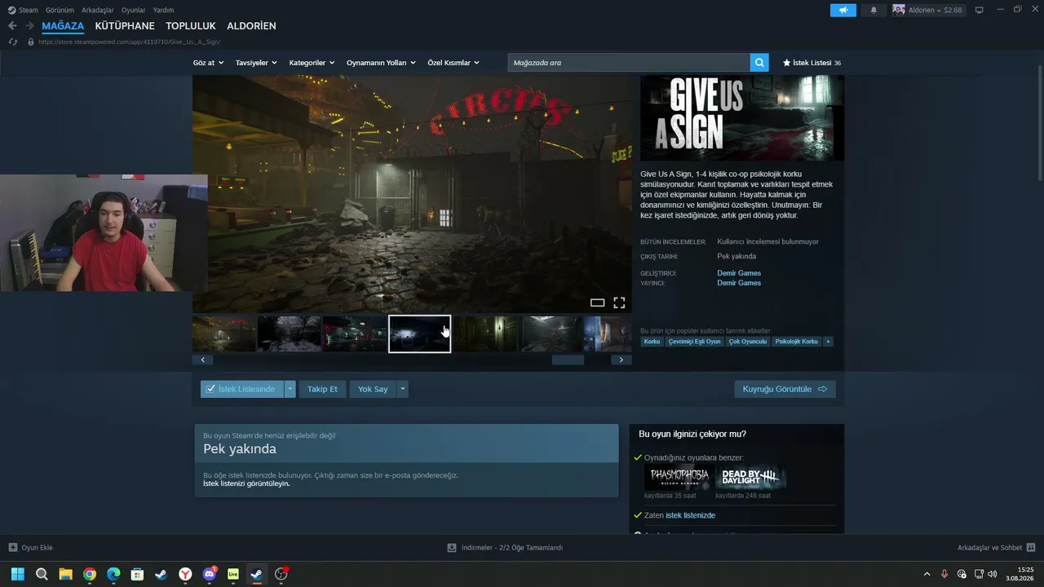Screen dimensions: 1044x587
Task: Open the ALDORİEN profile tab
Action: click(x=251, y=26)
